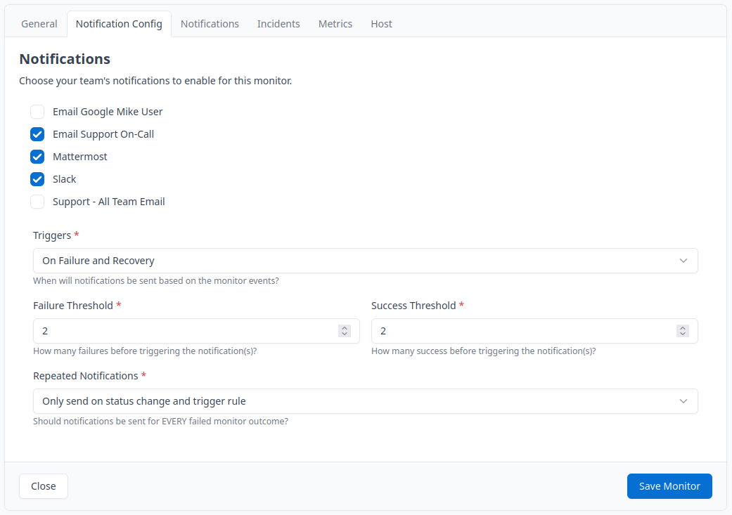Uncheck Email Support On-Call notification
The image size is (732, 515).
point(37,134)
